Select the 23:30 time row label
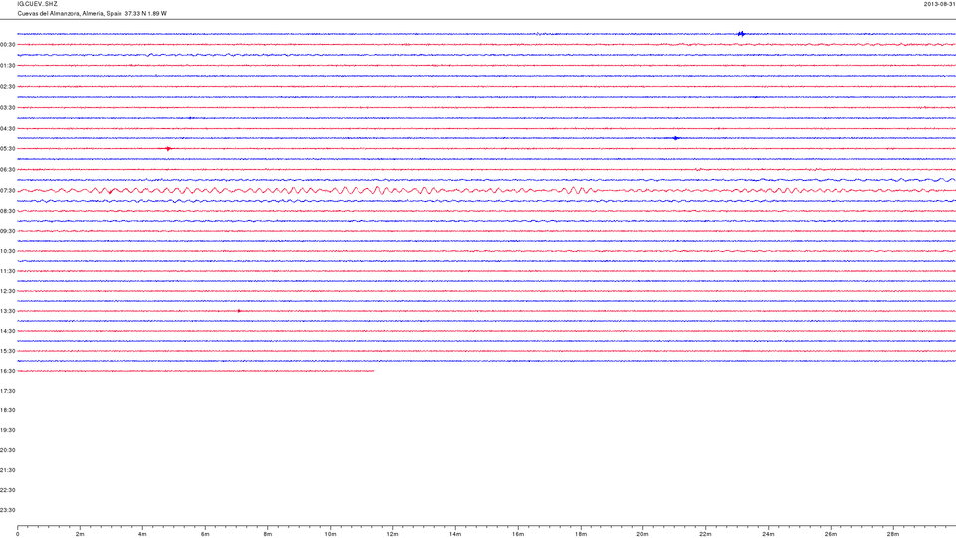Viewport: 956px width, 538px height. (7, 510)
